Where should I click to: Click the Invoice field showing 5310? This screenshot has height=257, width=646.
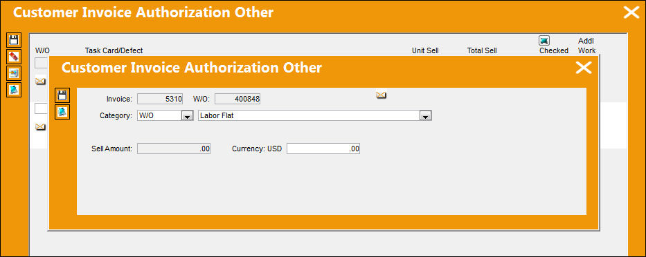click(x=160, y=99)
